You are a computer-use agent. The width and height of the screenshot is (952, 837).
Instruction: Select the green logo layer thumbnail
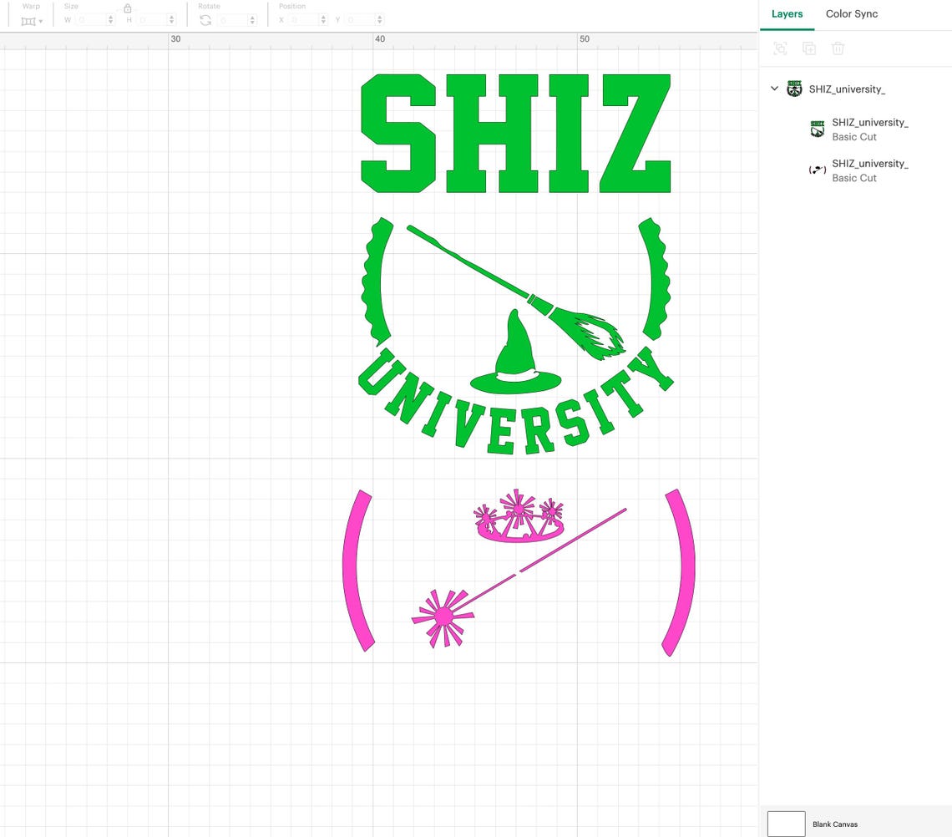pyautogui.click(x=818, y=129)
